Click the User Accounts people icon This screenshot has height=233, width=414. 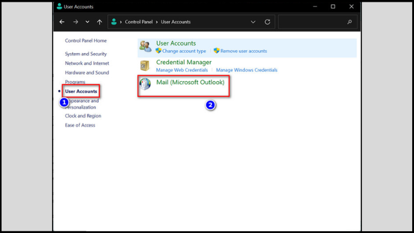click(x=145, y=47)
